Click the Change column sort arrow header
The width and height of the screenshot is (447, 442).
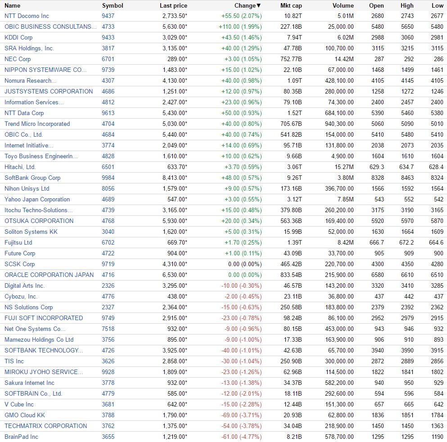pyautogui.click(x=248, y=5)
